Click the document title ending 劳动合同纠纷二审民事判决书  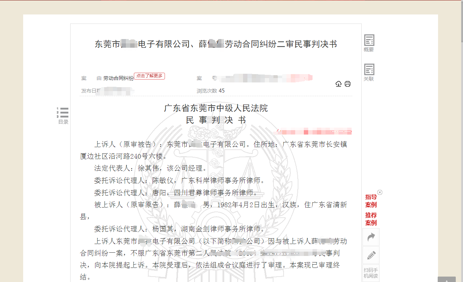216,44
